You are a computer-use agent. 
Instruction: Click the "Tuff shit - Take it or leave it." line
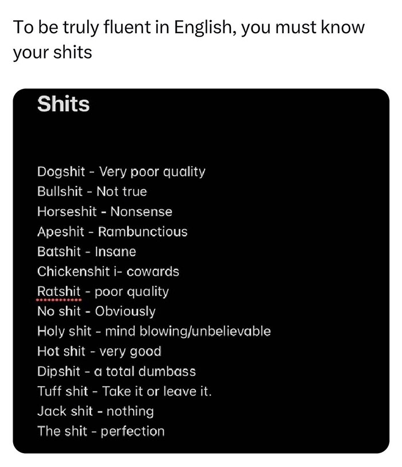tap(125, 391)
